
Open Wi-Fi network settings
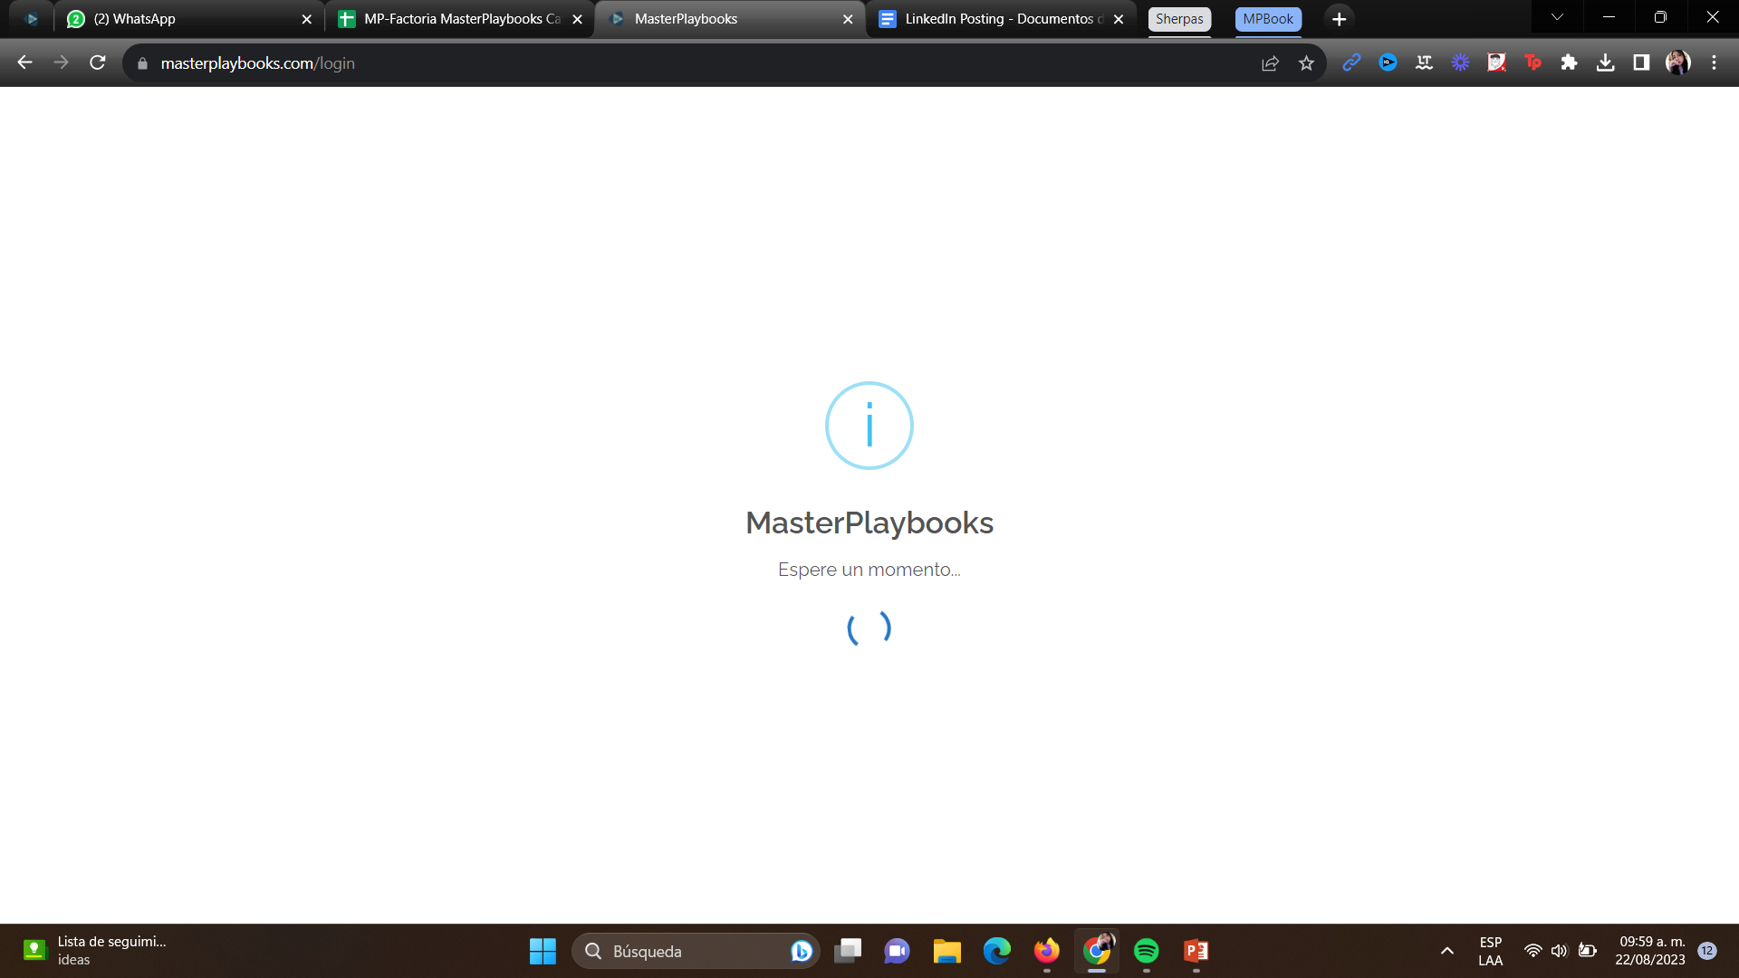click(x=1532, y=951)
